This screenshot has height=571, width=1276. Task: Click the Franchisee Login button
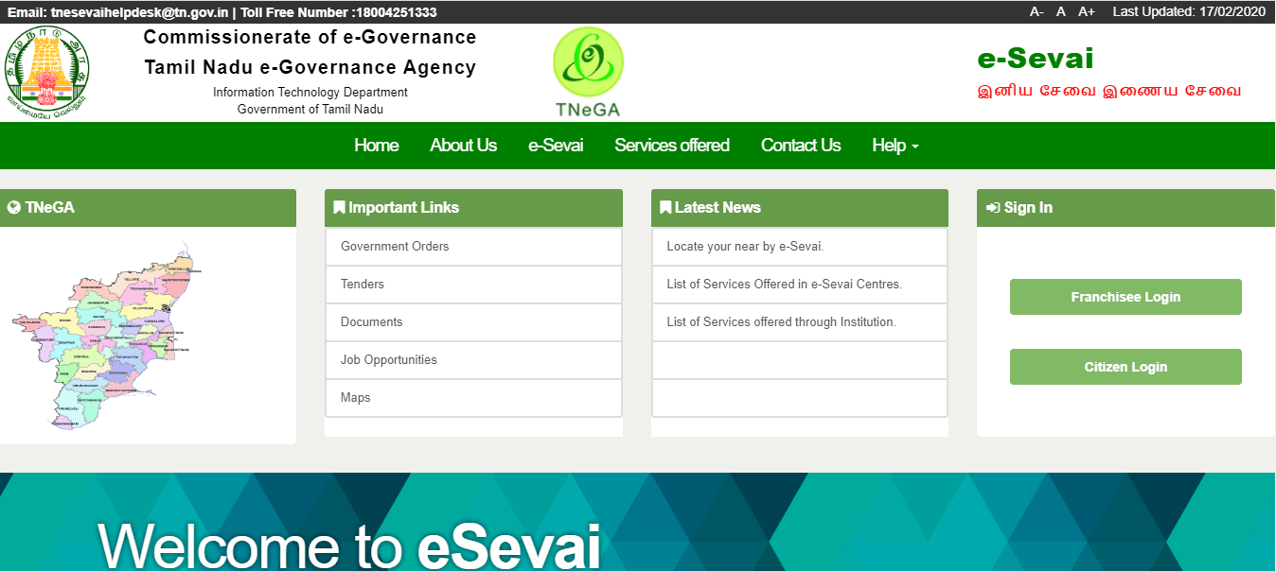(1125, 297)
